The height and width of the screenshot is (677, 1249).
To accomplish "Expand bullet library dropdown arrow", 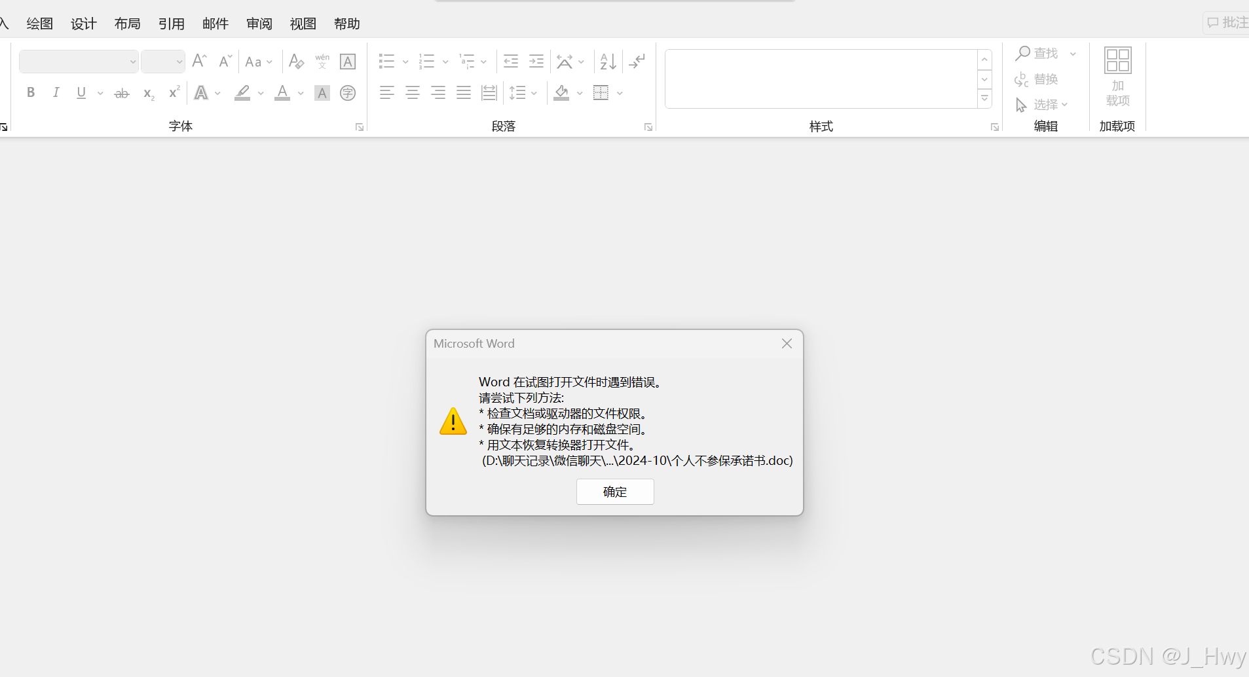I will click(405, 62).
